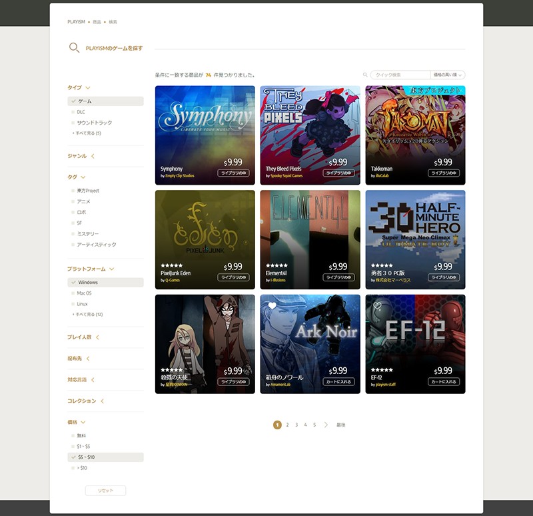The image size is (533, 516).
Task: Open the Half-Minute Hero game thumbnail
Action: [415, 240]
